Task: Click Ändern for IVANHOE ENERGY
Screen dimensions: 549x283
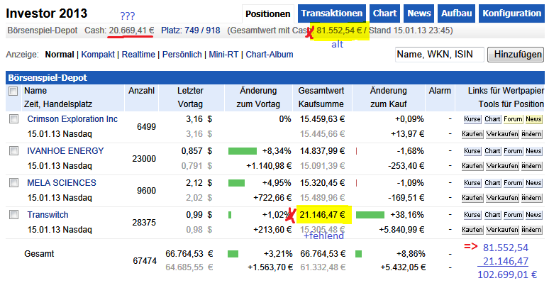Action: pyautogui.click(x=531, y=166)
